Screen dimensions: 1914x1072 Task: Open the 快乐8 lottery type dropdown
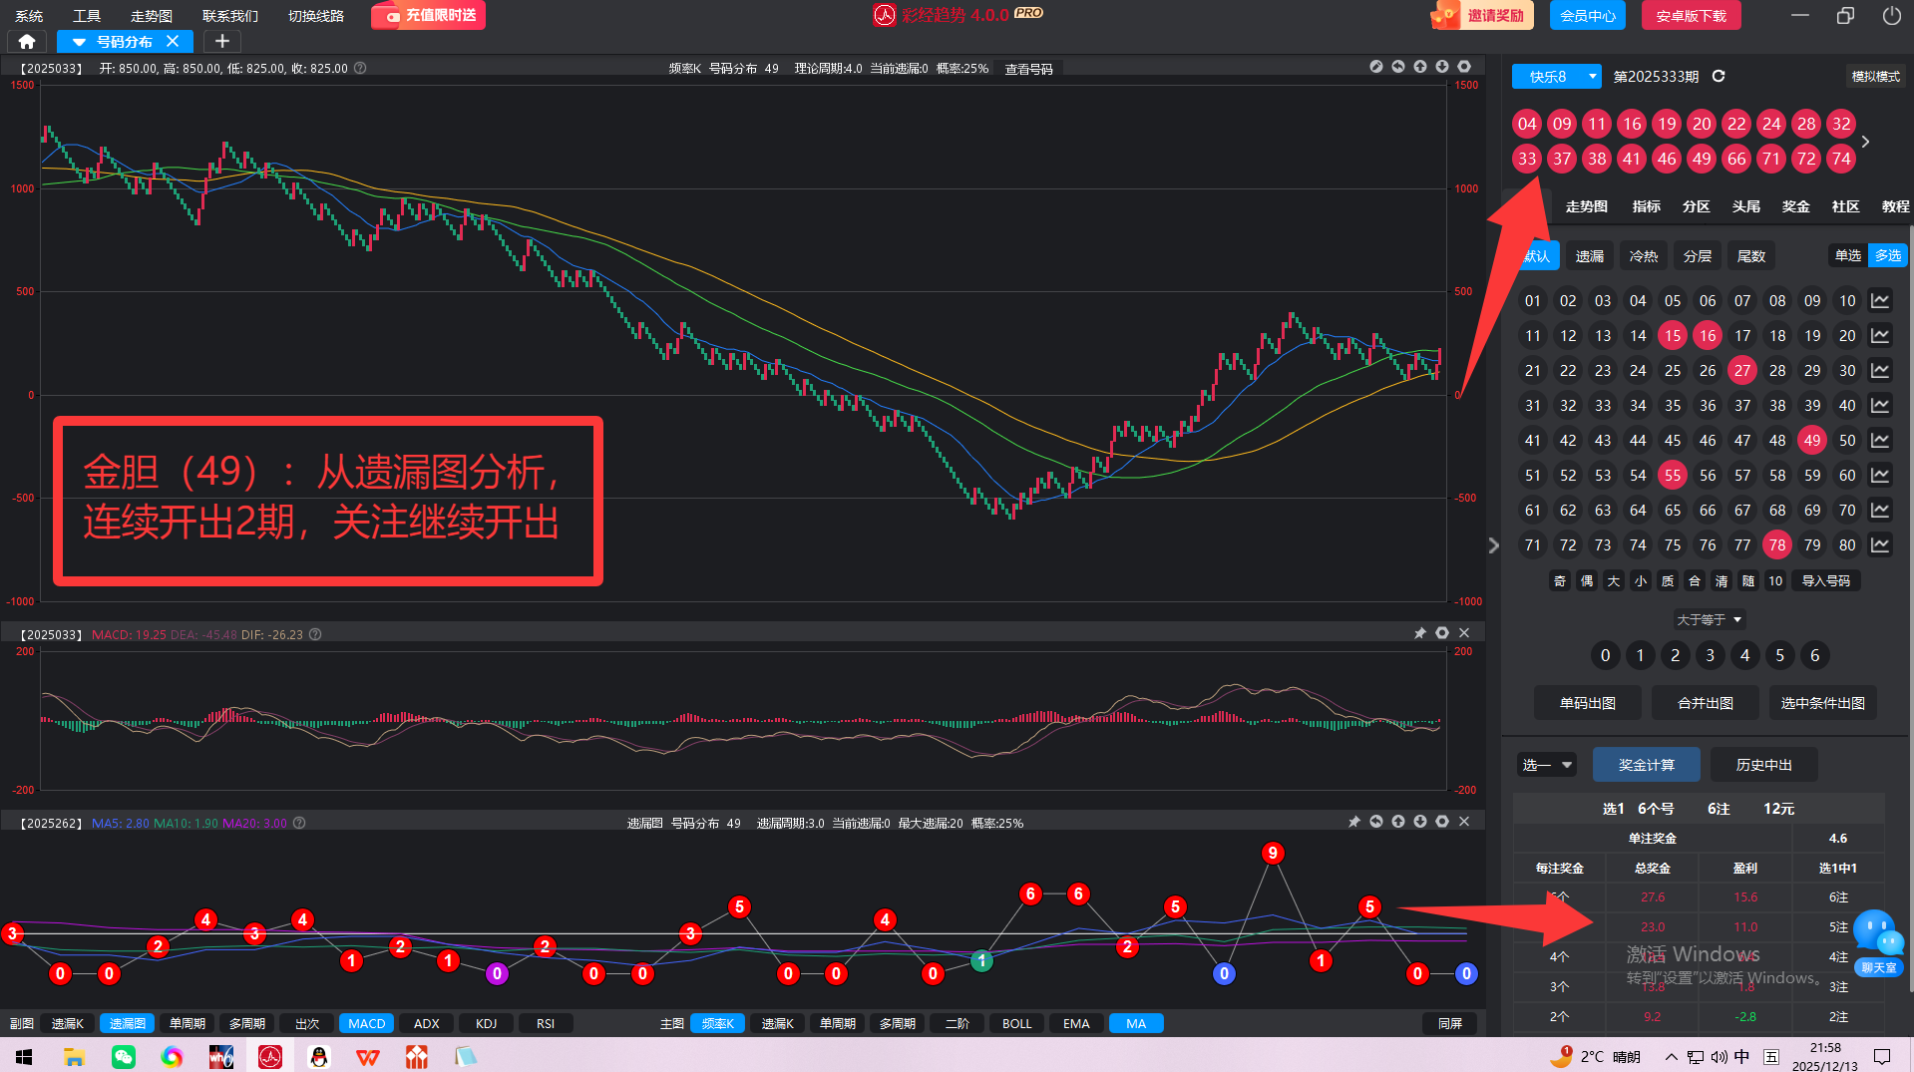click(1556, 77)
